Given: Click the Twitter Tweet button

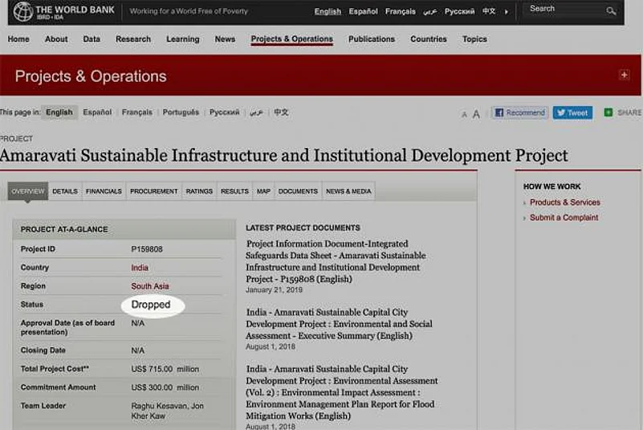Looking at the screenshot, I should [572, 113].
